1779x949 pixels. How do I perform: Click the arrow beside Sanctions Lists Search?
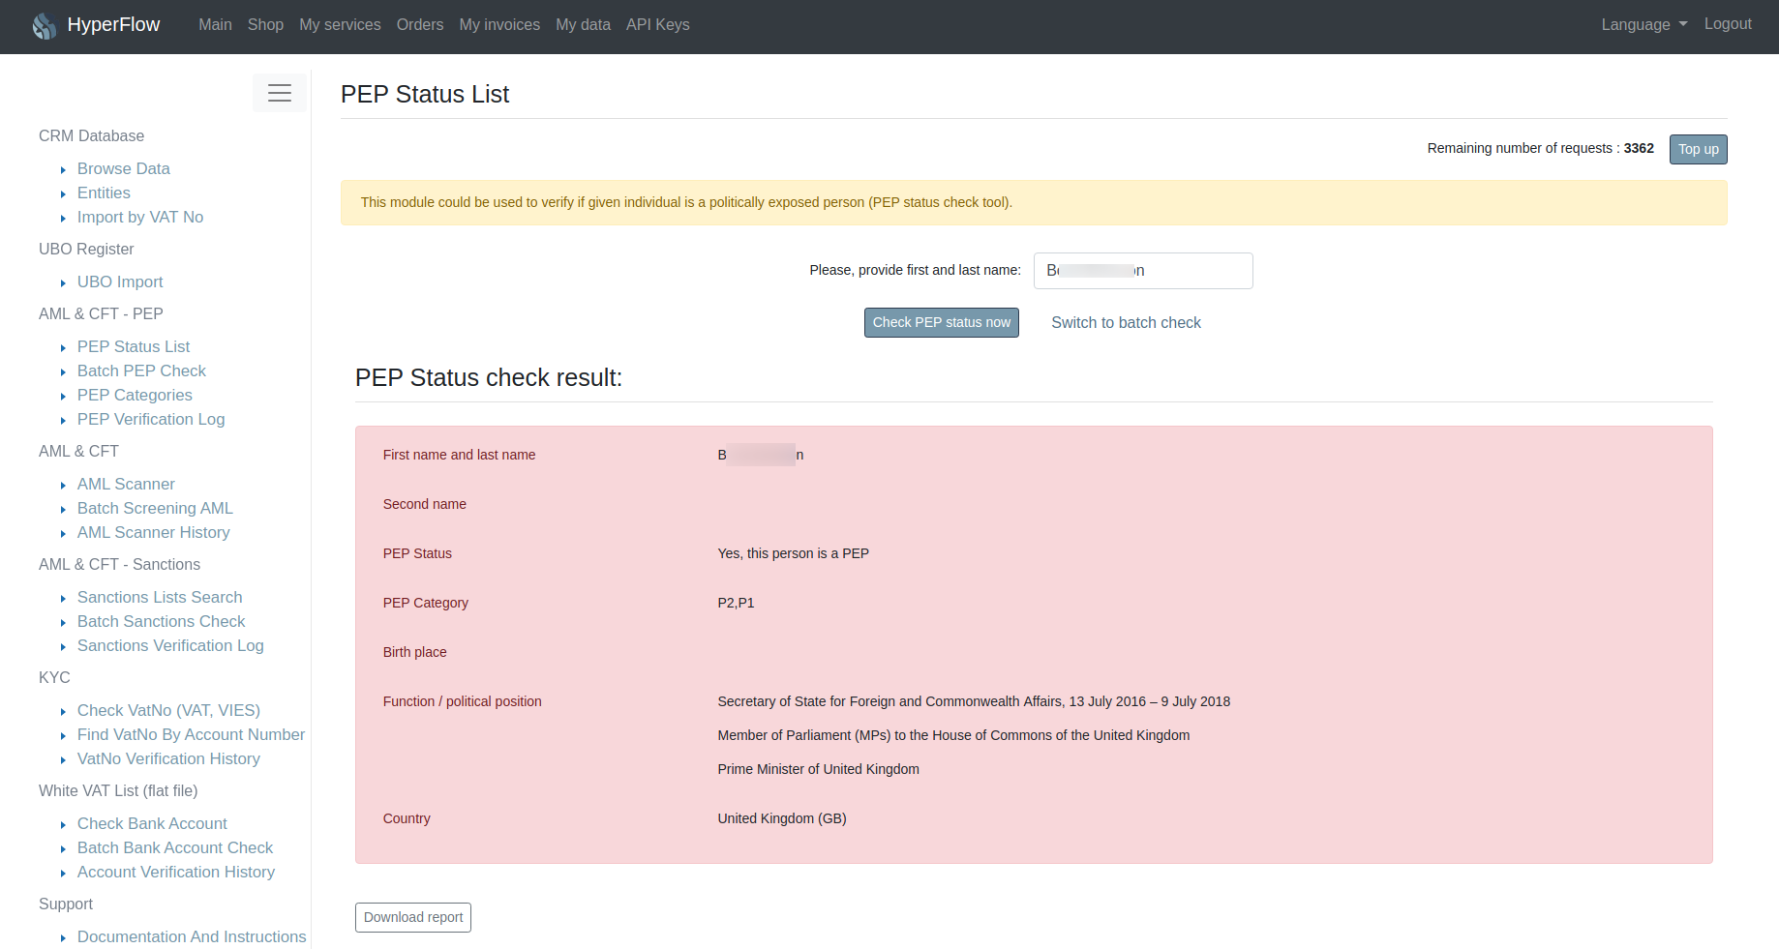[x=63, y=597]
